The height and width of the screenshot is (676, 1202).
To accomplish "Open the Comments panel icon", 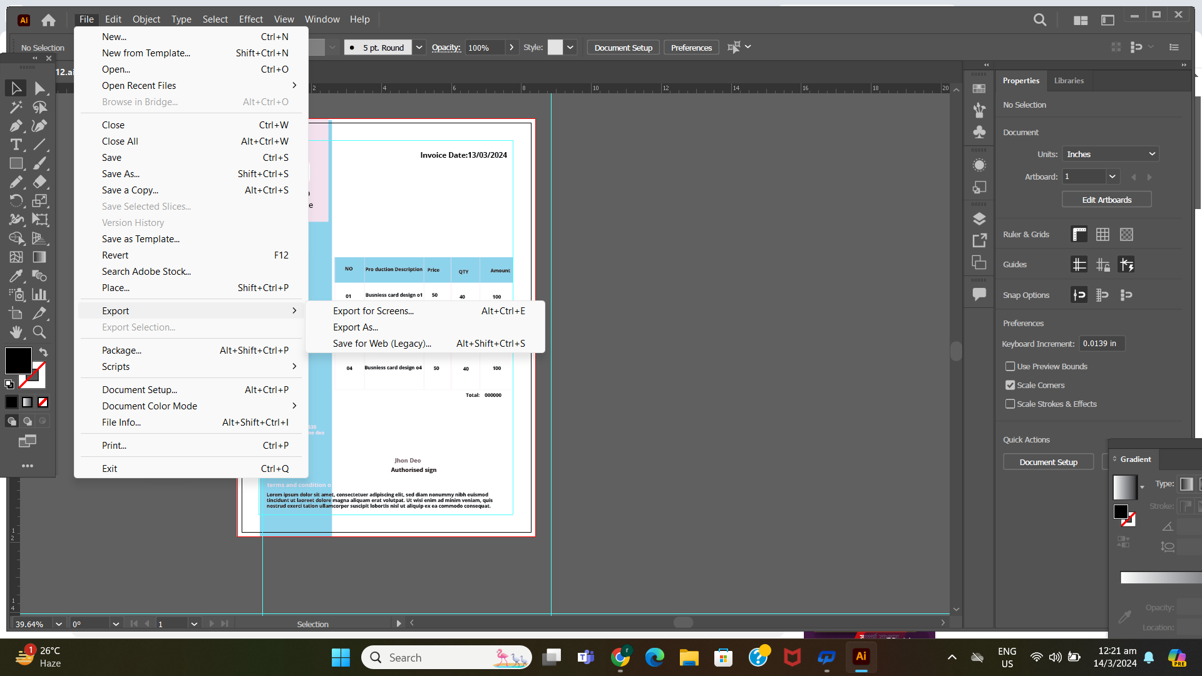I will [979, 295].
